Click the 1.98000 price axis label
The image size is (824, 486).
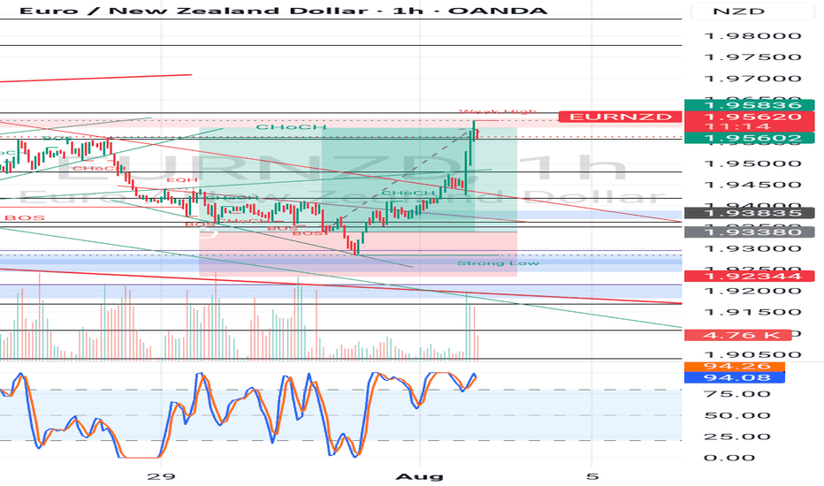click(752, 36)
